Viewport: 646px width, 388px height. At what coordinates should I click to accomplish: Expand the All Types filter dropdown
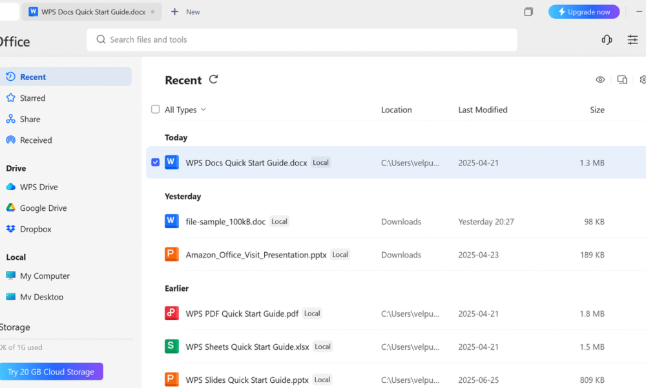[203, 109]
